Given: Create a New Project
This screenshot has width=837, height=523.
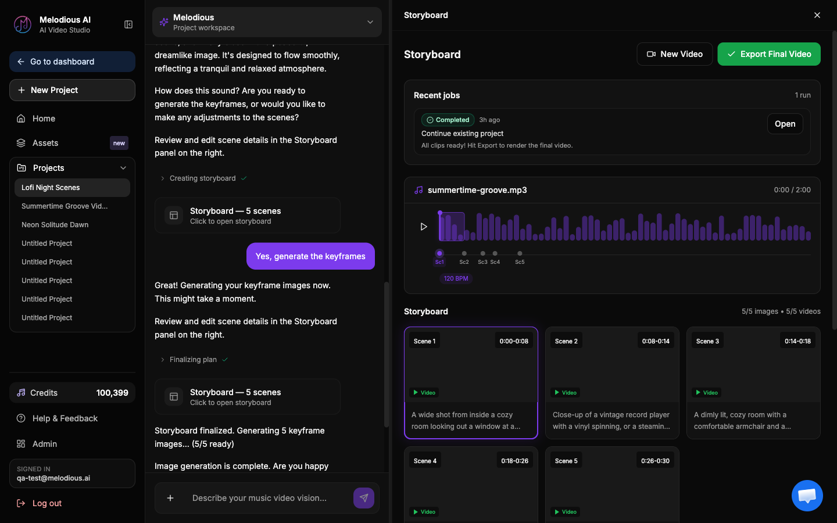Looking at the screenshot, I should point(72,90).
